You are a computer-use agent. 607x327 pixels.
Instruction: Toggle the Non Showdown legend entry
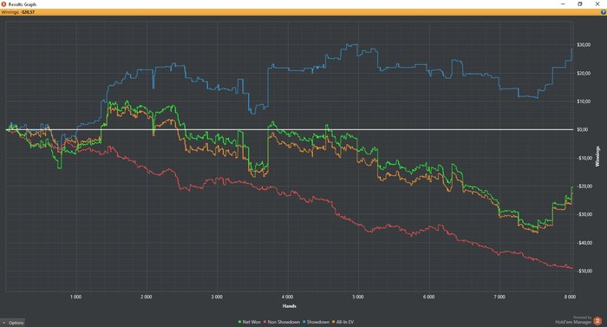282,322
